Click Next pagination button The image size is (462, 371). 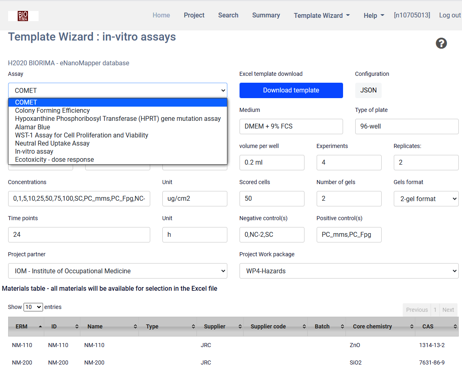tap(448, 310)
